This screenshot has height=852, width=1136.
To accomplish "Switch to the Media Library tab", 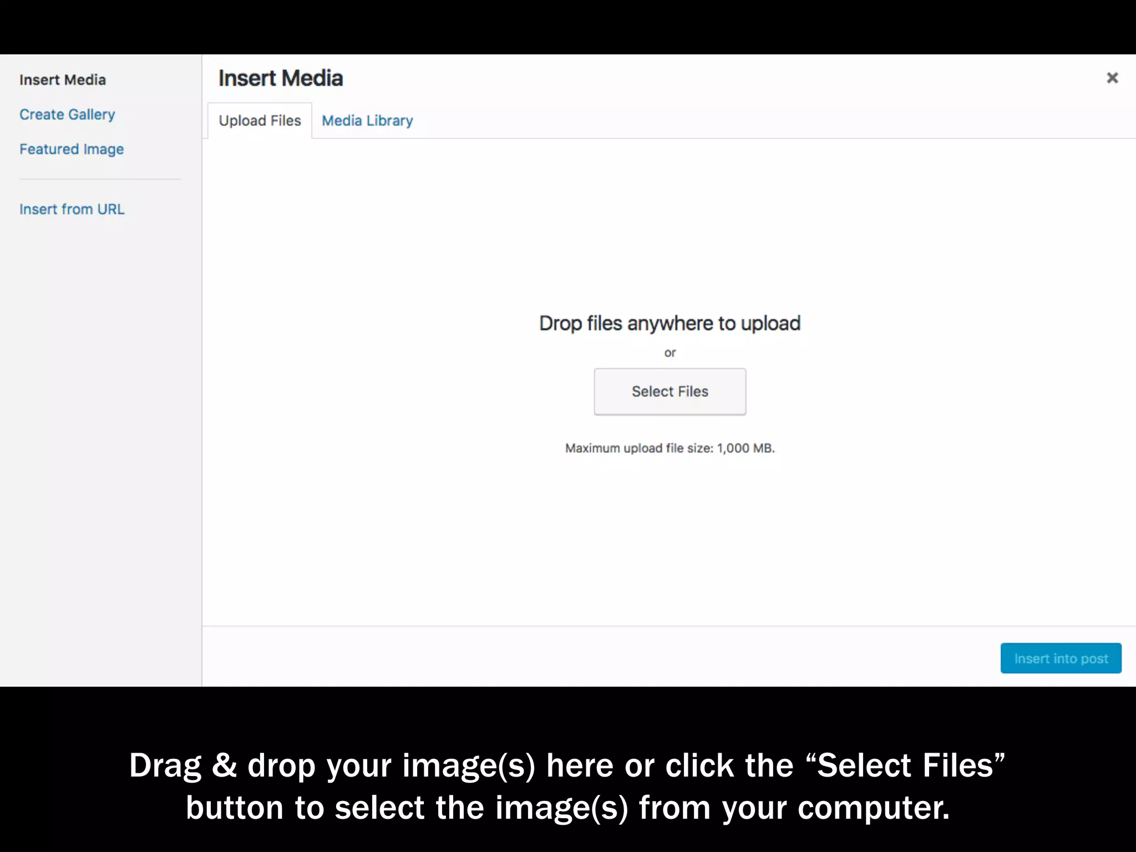I will 367,120.
